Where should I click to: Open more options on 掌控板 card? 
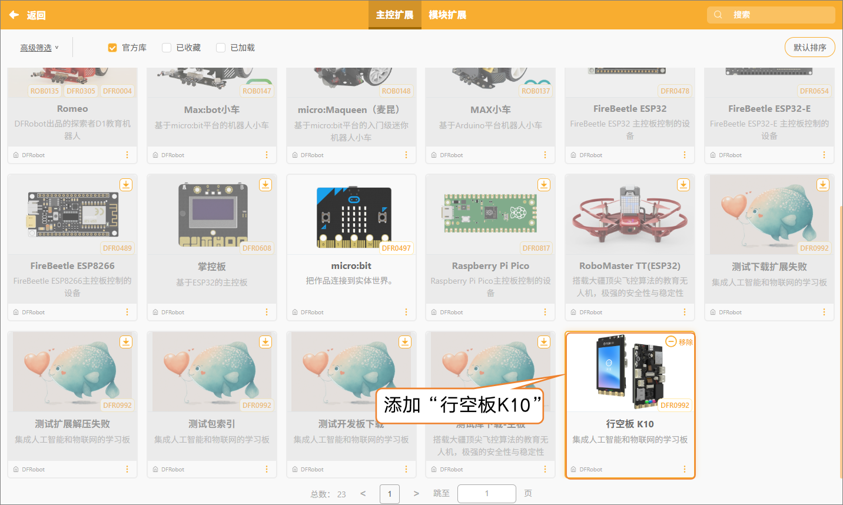266,312
